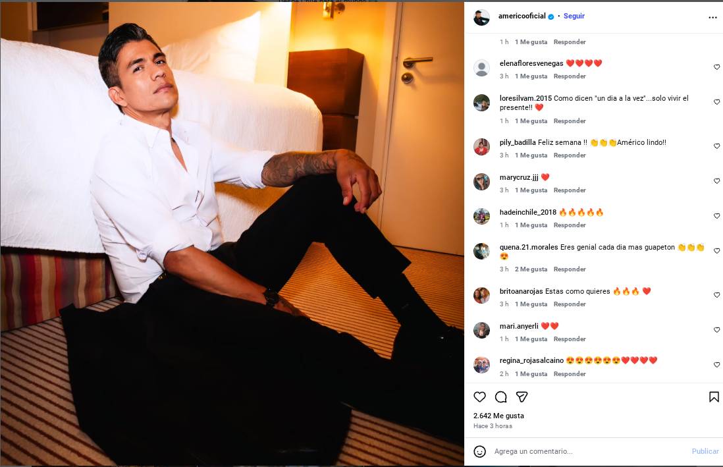Click the Seguir follow button

pyautogui.click(x=574, y=16)
